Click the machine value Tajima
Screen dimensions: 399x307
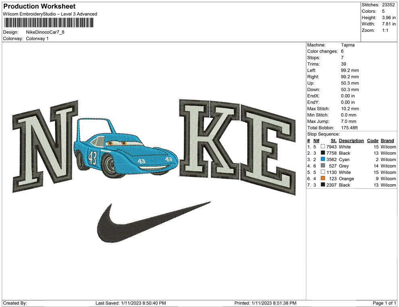click(x=347, y=45)
